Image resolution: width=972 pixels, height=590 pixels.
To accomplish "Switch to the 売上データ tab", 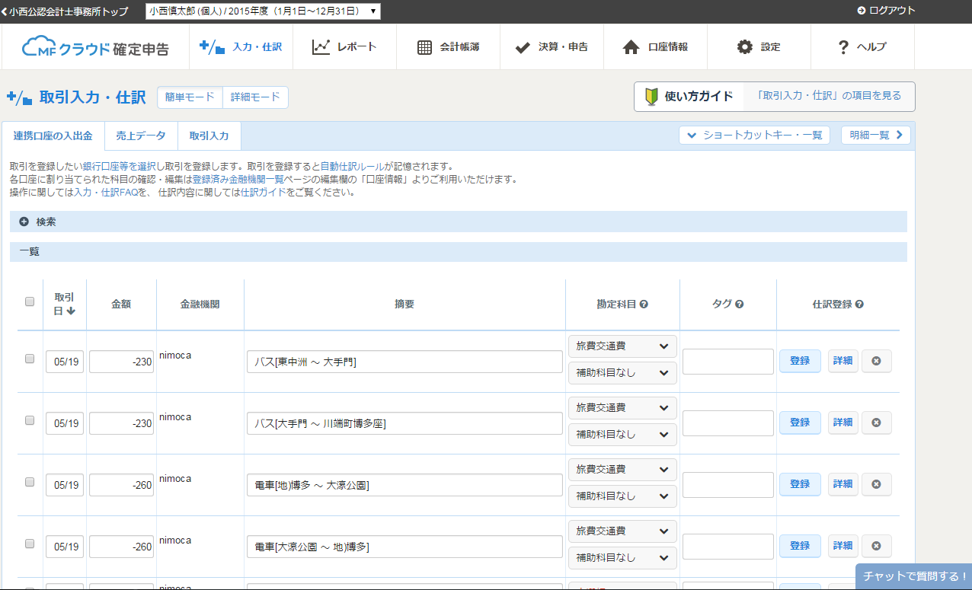I will [x=140, y=136].
